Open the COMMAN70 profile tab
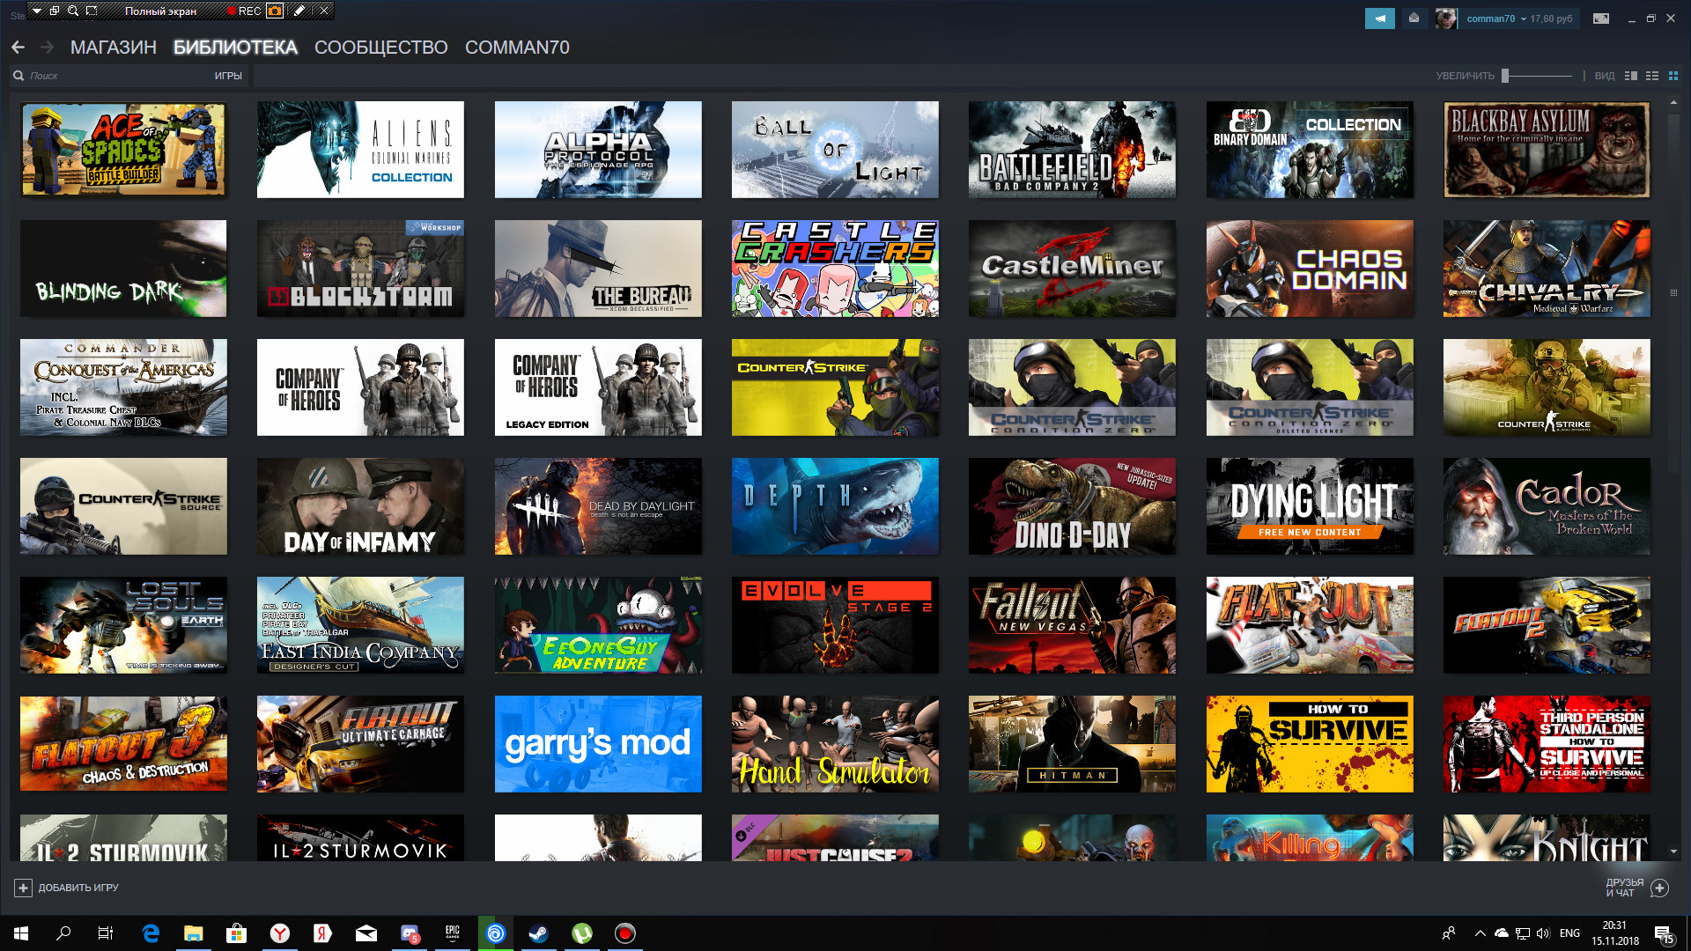The image size is (1691, 951). click(x=517, y=48)
